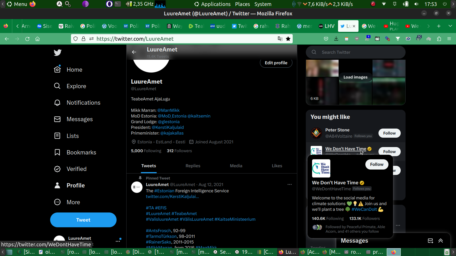Screen dimensions: 456x256
Task: Go to Home in Twitter sidebar
Action: pyautogui.click(x=68, y=70)
